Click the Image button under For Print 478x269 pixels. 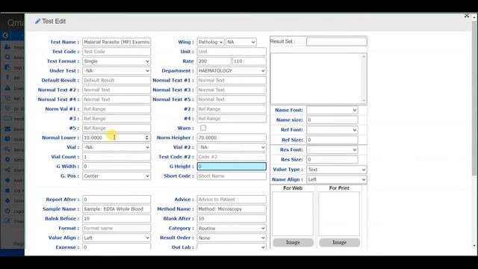pyautogui.click(x=339, y=242)
